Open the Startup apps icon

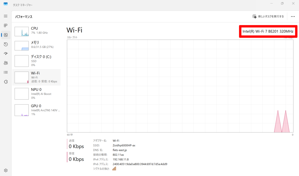point(6,54)
